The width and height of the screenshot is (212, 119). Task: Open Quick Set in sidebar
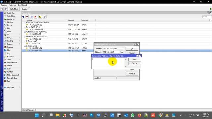pos(11,13)
